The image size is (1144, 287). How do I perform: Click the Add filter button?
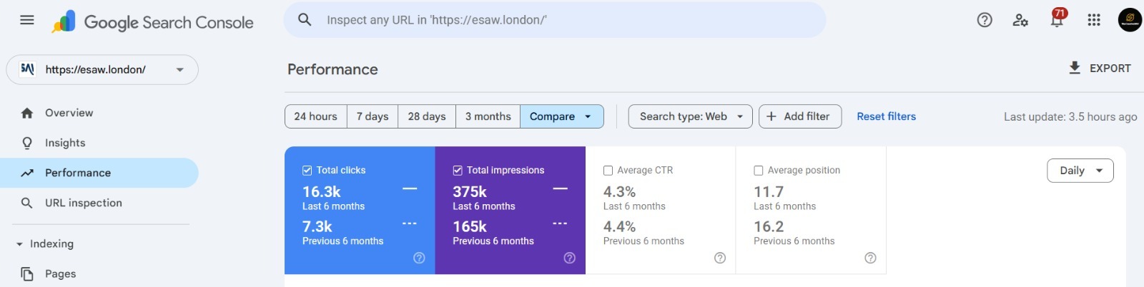(x=799, y=116)
